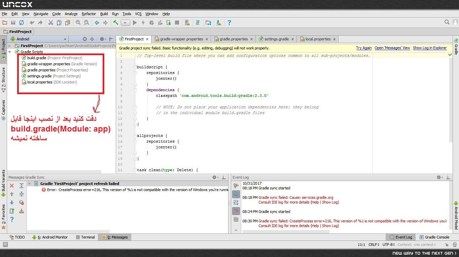Click the Synchronize toolbar icon

click(22, 23)
